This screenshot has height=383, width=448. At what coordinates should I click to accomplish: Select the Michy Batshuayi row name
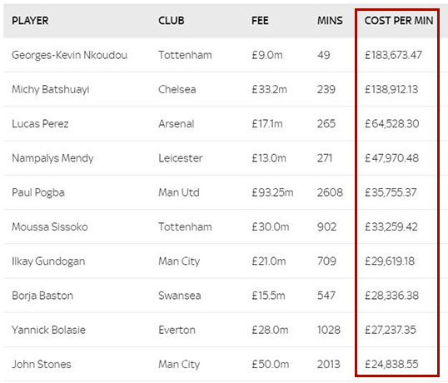[x=51, y=89]
